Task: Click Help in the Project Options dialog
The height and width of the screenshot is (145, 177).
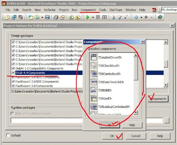Action: [160, 136]
